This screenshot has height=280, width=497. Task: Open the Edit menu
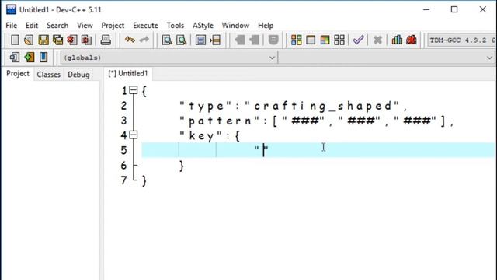(32, 26)
